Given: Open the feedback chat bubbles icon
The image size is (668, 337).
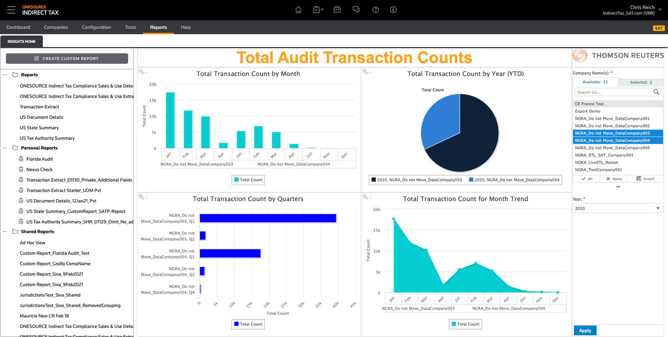Looking at the screenshot, I should (x=356, y=9).
